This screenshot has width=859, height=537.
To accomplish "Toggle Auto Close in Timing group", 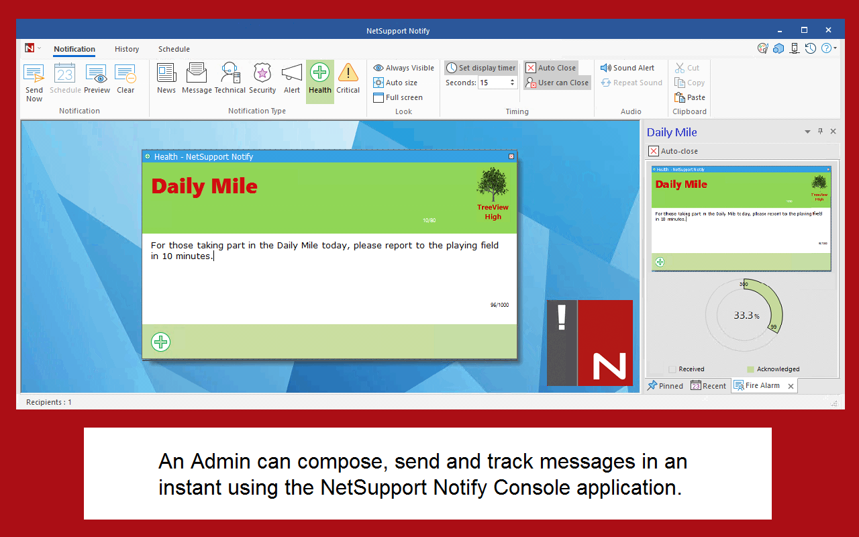I will [550, 68].
